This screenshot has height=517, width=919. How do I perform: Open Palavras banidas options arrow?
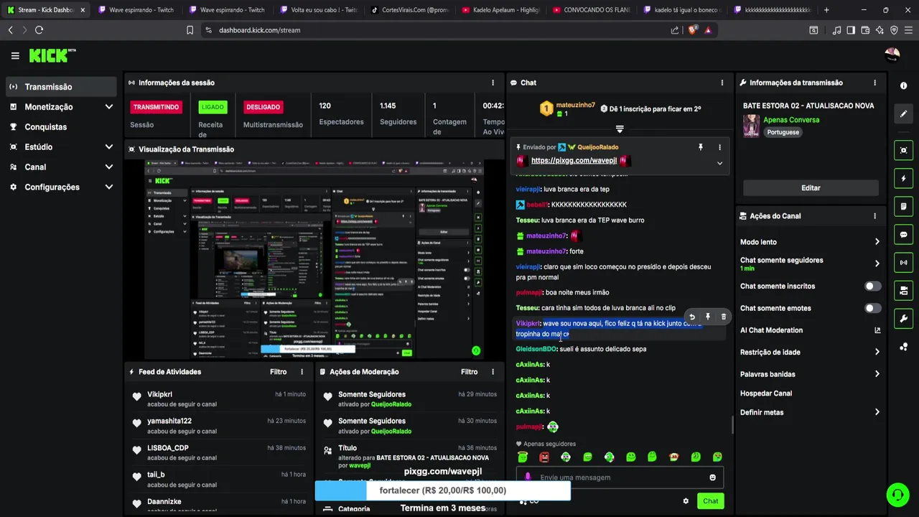[877, 374]
